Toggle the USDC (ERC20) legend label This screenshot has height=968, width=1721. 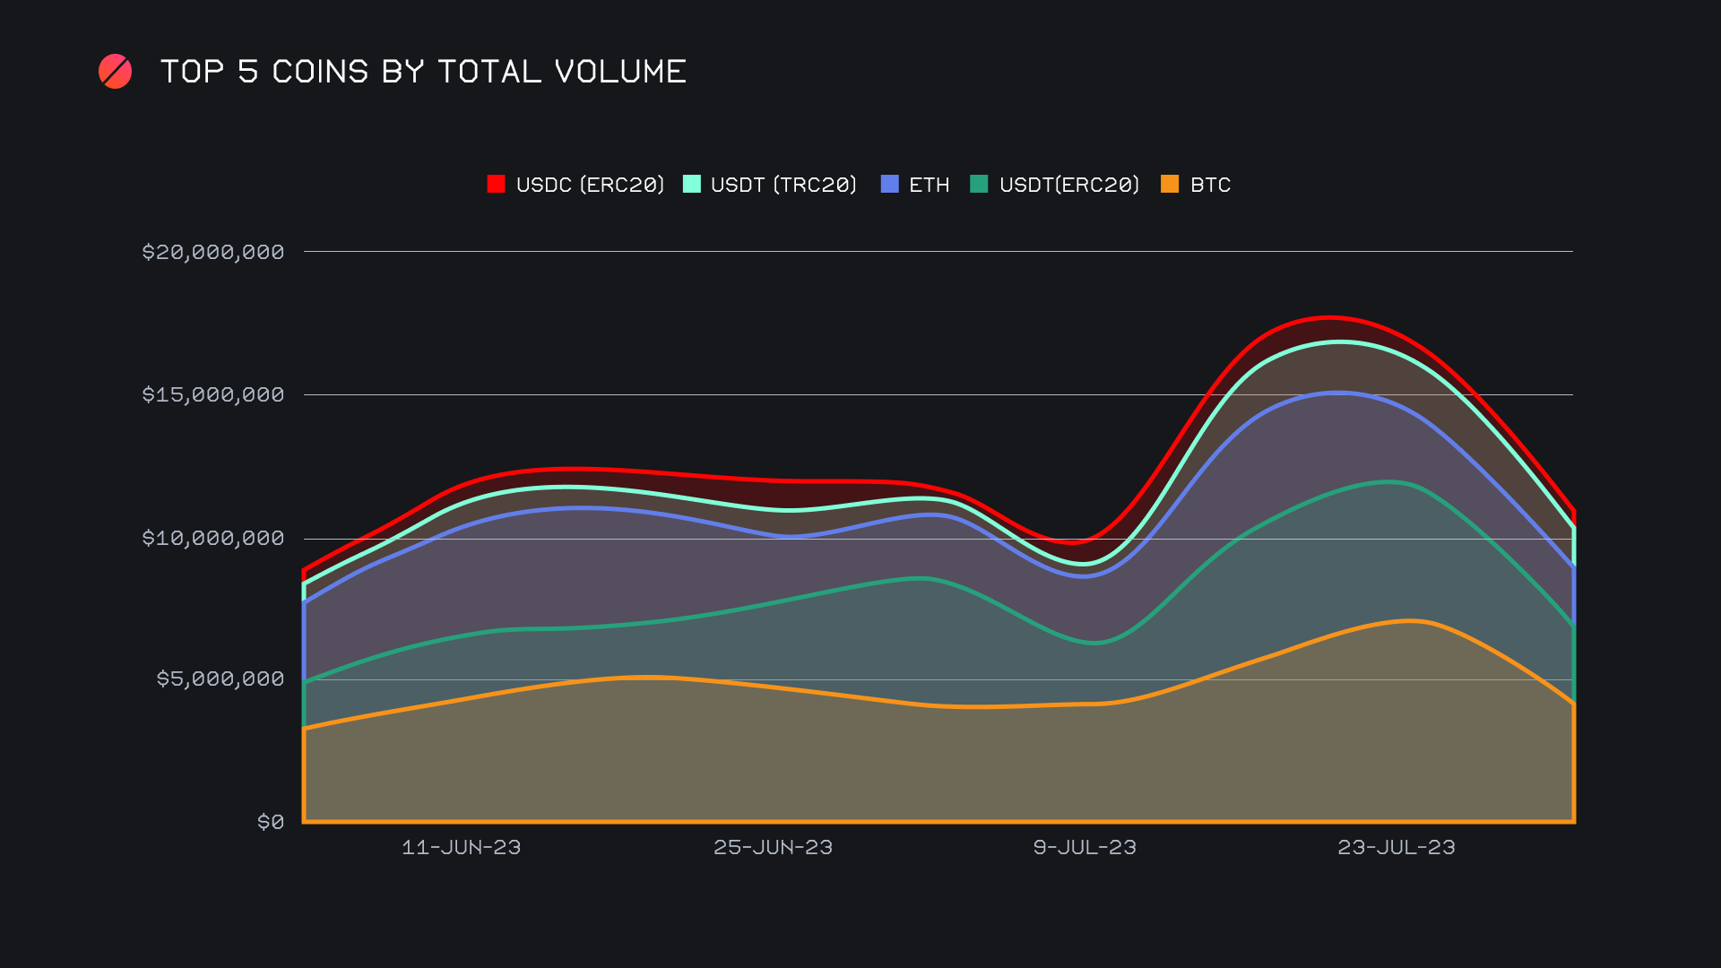point(590,185)
